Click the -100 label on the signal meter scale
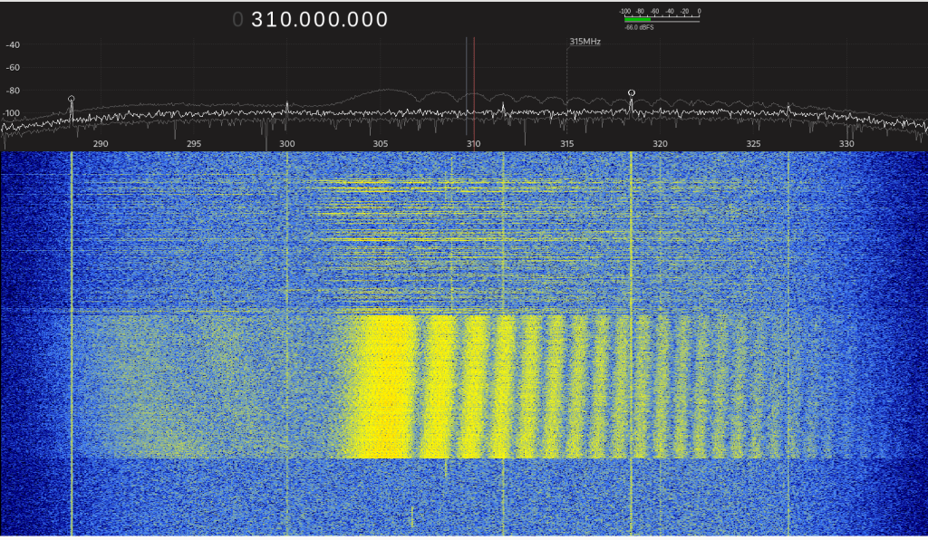The height and width of the screenshot is (540, 928). click(x=625, y=11)
